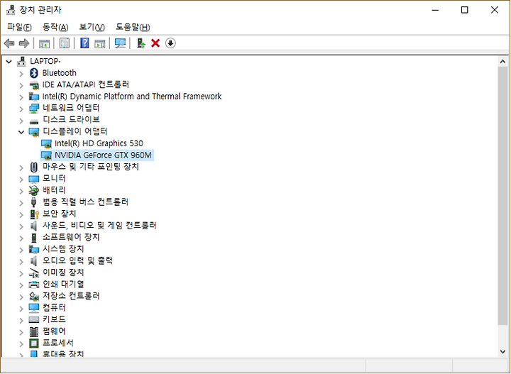Click the vertical scrollbar thumb
This screenshot has width=511, height=374.
click(502, 195)
